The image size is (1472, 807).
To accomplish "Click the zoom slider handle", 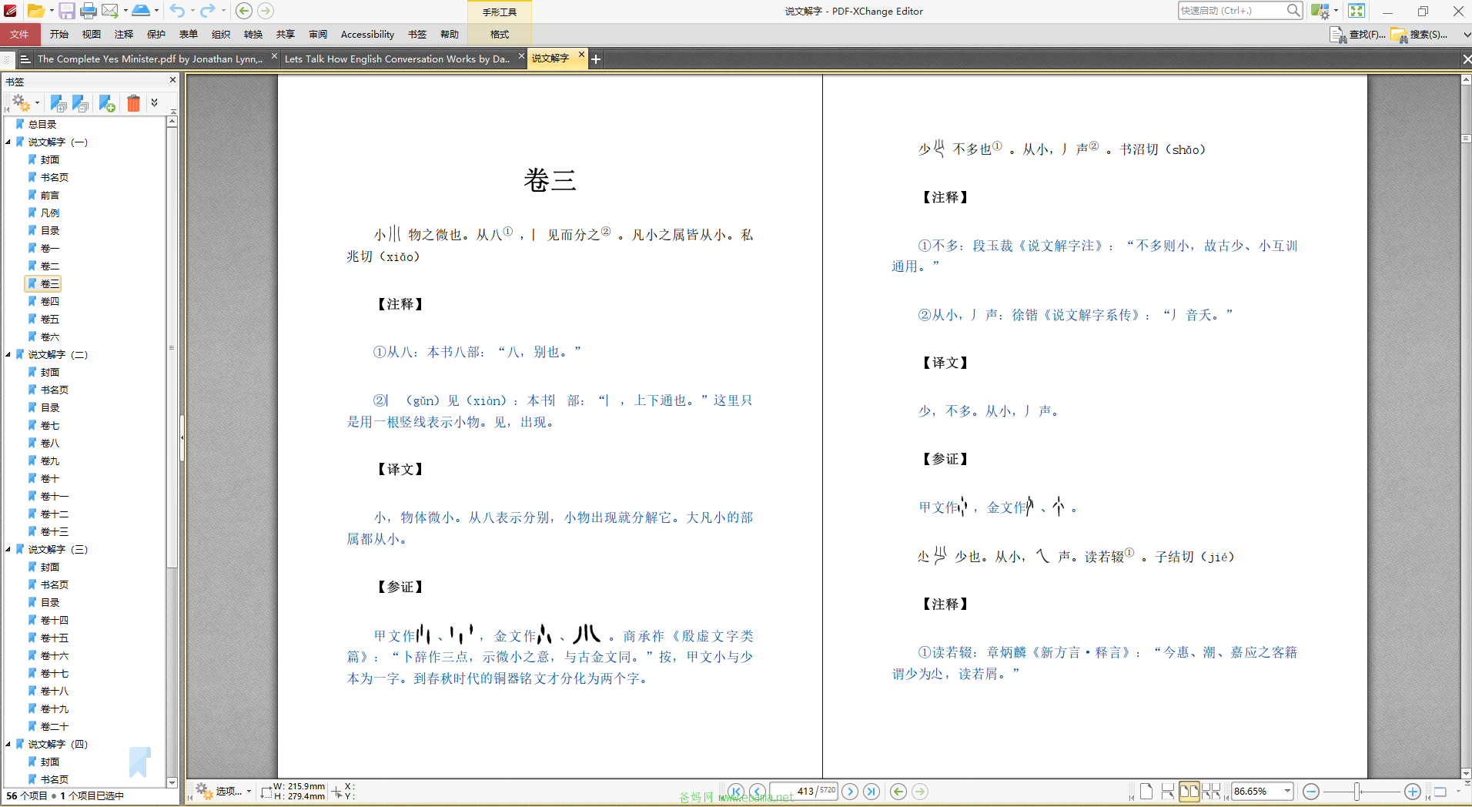I will point(1357,792).
